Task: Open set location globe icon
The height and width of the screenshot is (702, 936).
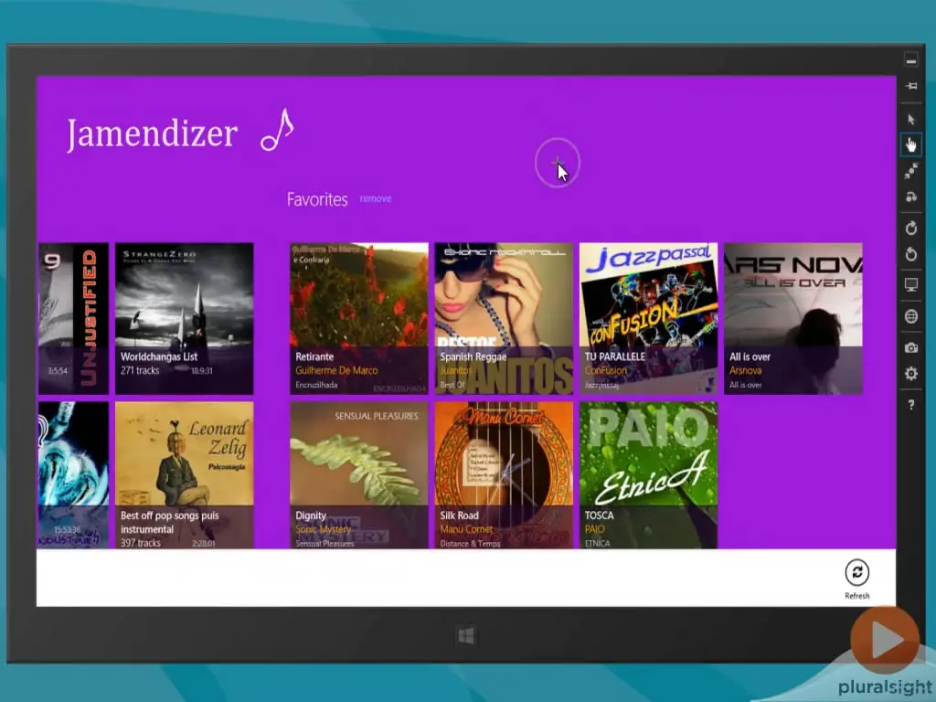Action: pos(911,316)
